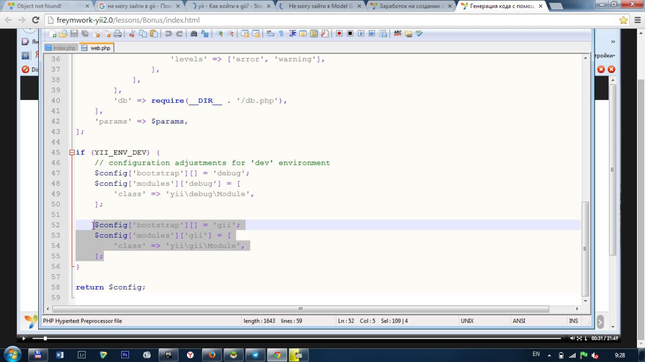This screenshot has height=362, width=645.
Task: Open Find with the binoculars icon
Action: pos(194,34)
